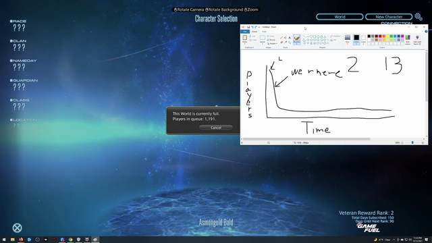This screenshot has width=432, height=243.
Task: Select the Magnifier tool in Paint
Action: (290, 43)
